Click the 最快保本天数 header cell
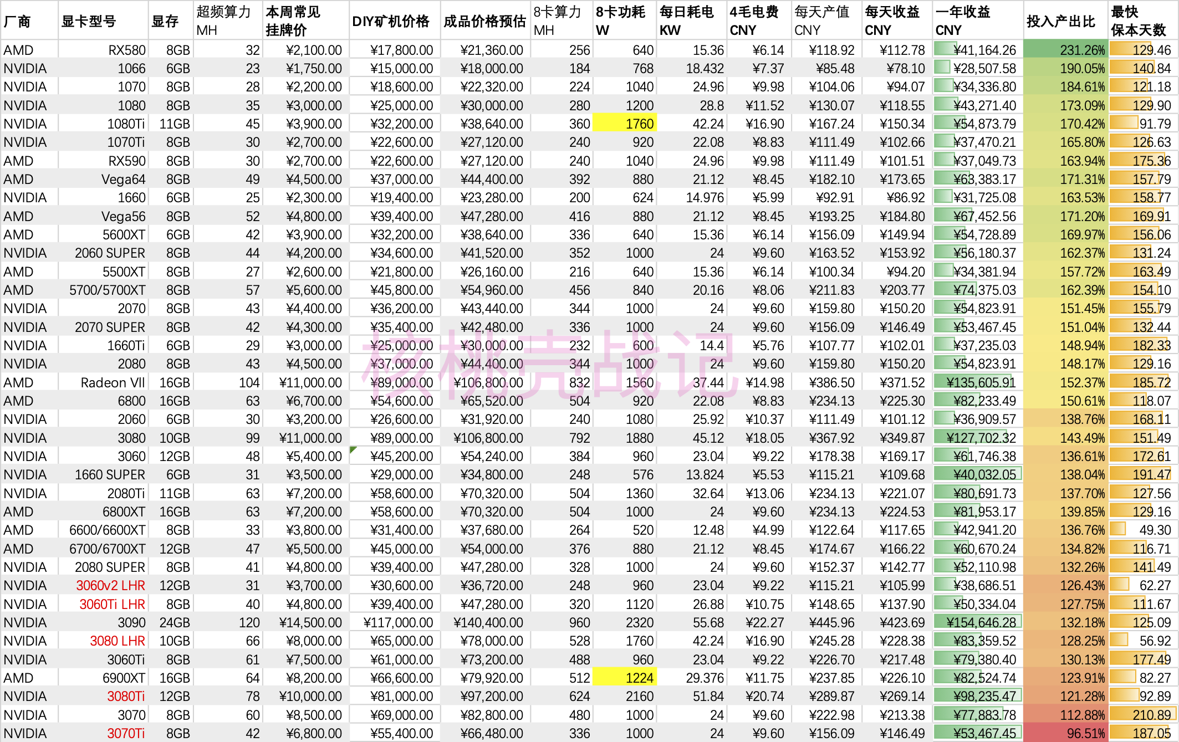Screen dimensions: 1179x742 click(x=1143, y=21)
